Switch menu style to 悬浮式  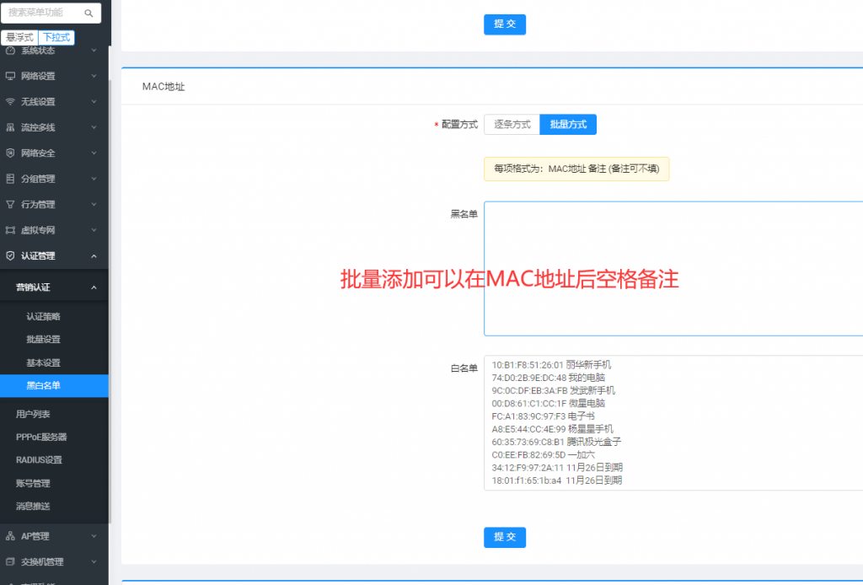(x=19, y=38)
